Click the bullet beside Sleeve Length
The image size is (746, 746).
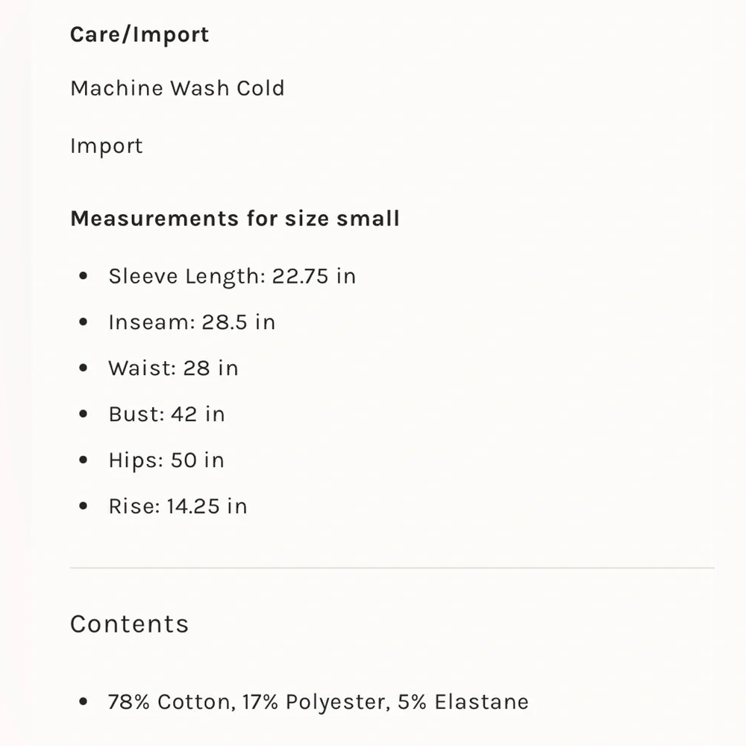(83, 276)
